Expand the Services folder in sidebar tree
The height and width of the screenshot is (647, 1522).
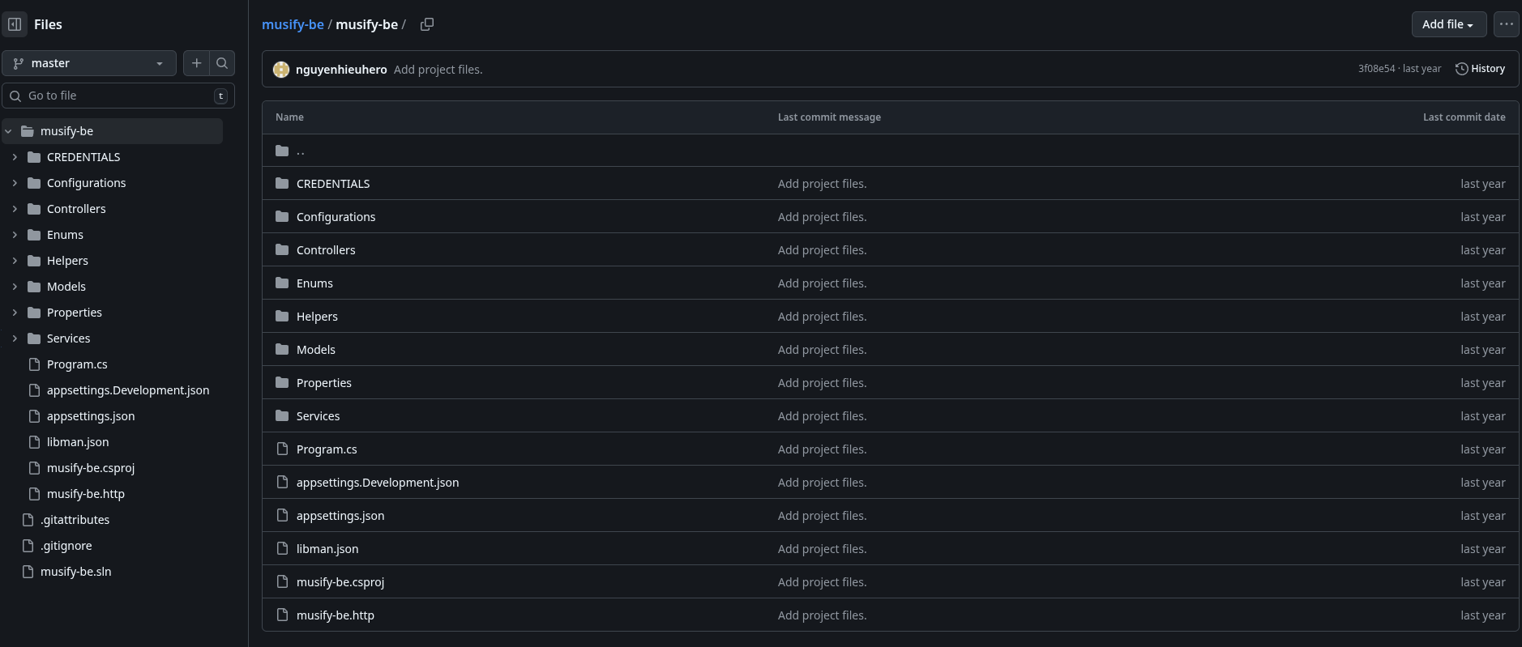(15, 338)
